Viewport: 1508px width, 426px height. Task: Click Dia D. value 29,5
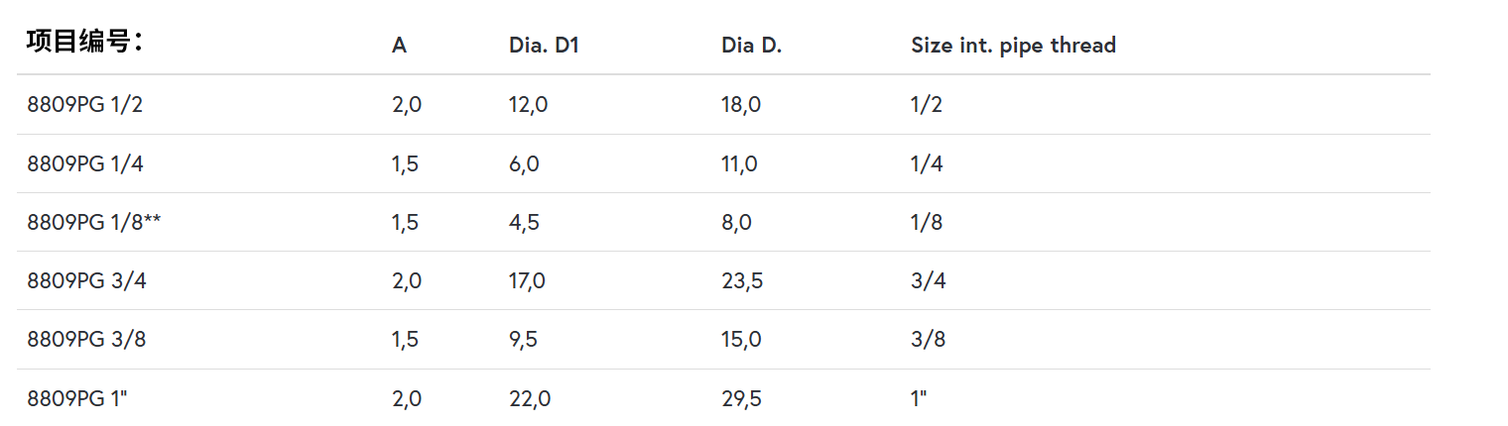coord(742,399)
